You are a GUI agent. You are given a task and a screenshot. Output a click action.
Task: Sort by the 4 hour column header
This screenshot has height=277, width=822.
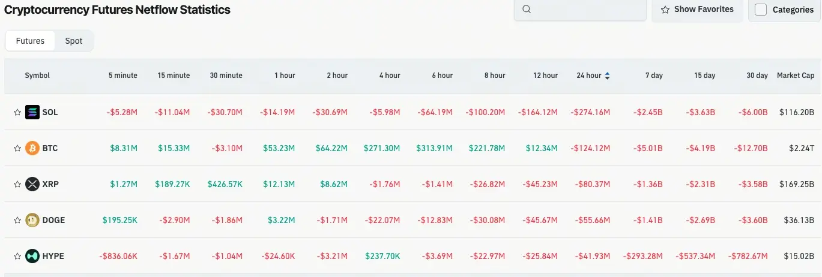point(390,76)
